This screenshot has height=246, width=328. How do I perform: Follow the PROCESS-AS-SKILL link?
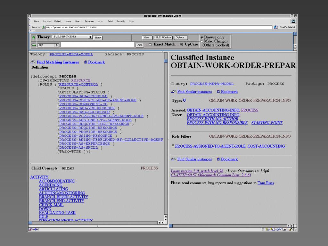click(78, 147)
